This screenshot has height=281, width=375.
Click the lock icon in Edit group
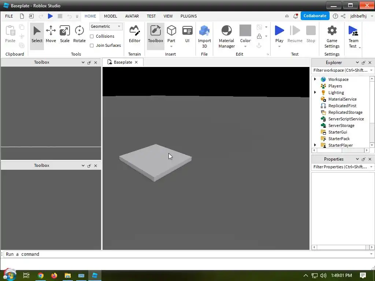point(259,36)
